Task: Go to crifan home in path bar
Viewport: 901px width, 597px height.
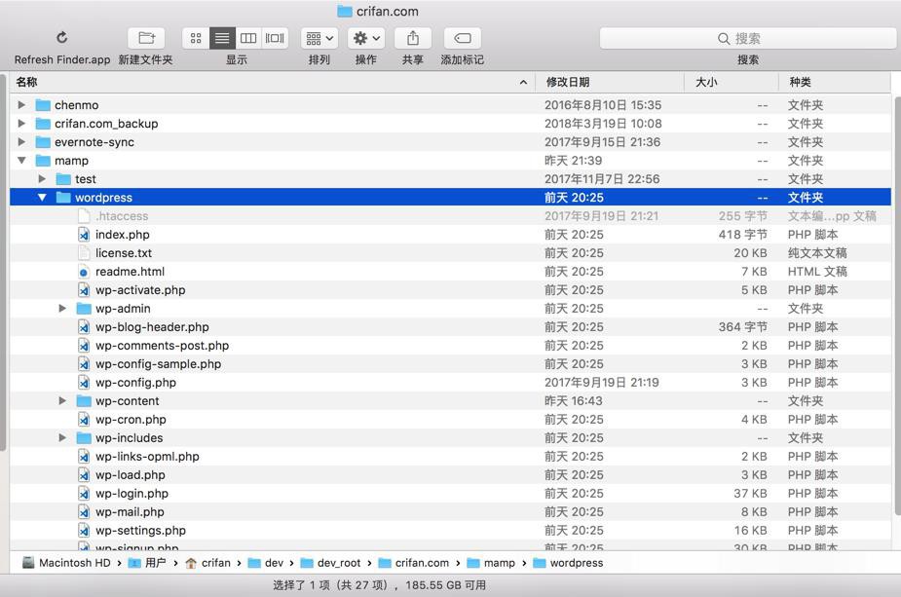Action: (207, 563)
